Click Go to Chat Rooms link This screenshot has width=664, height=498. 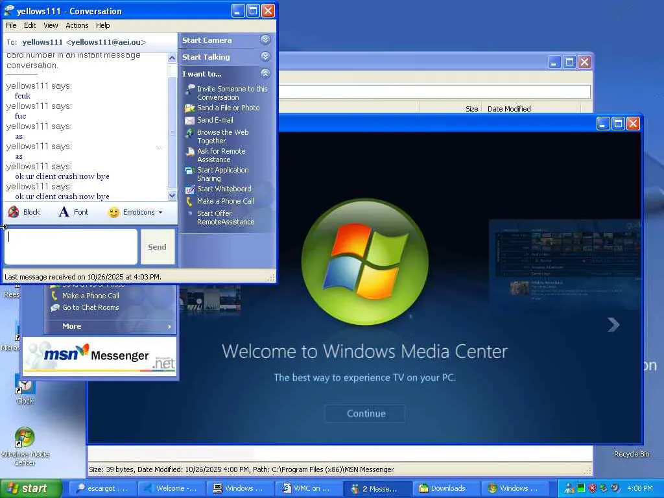pos(91,307)
